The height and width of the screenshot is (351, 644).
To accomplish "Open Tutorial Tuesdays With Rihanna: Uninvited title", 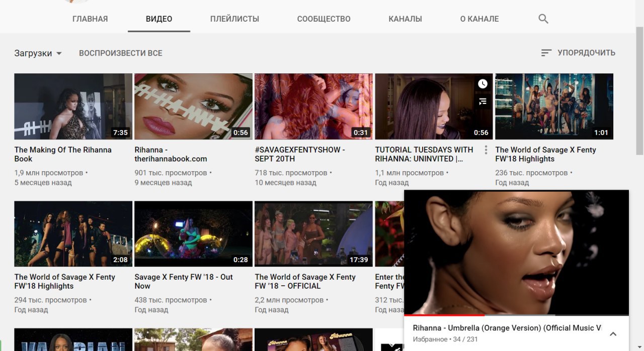I will click(424, 154).
